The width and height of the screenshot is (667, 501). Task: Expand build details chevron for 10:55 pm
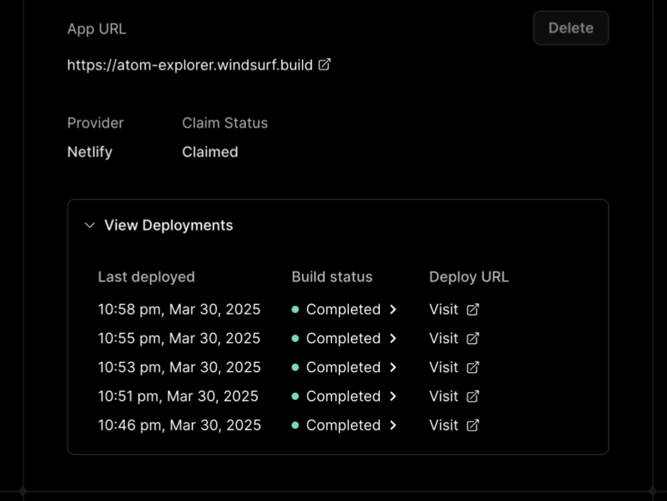tap(393, 339)
